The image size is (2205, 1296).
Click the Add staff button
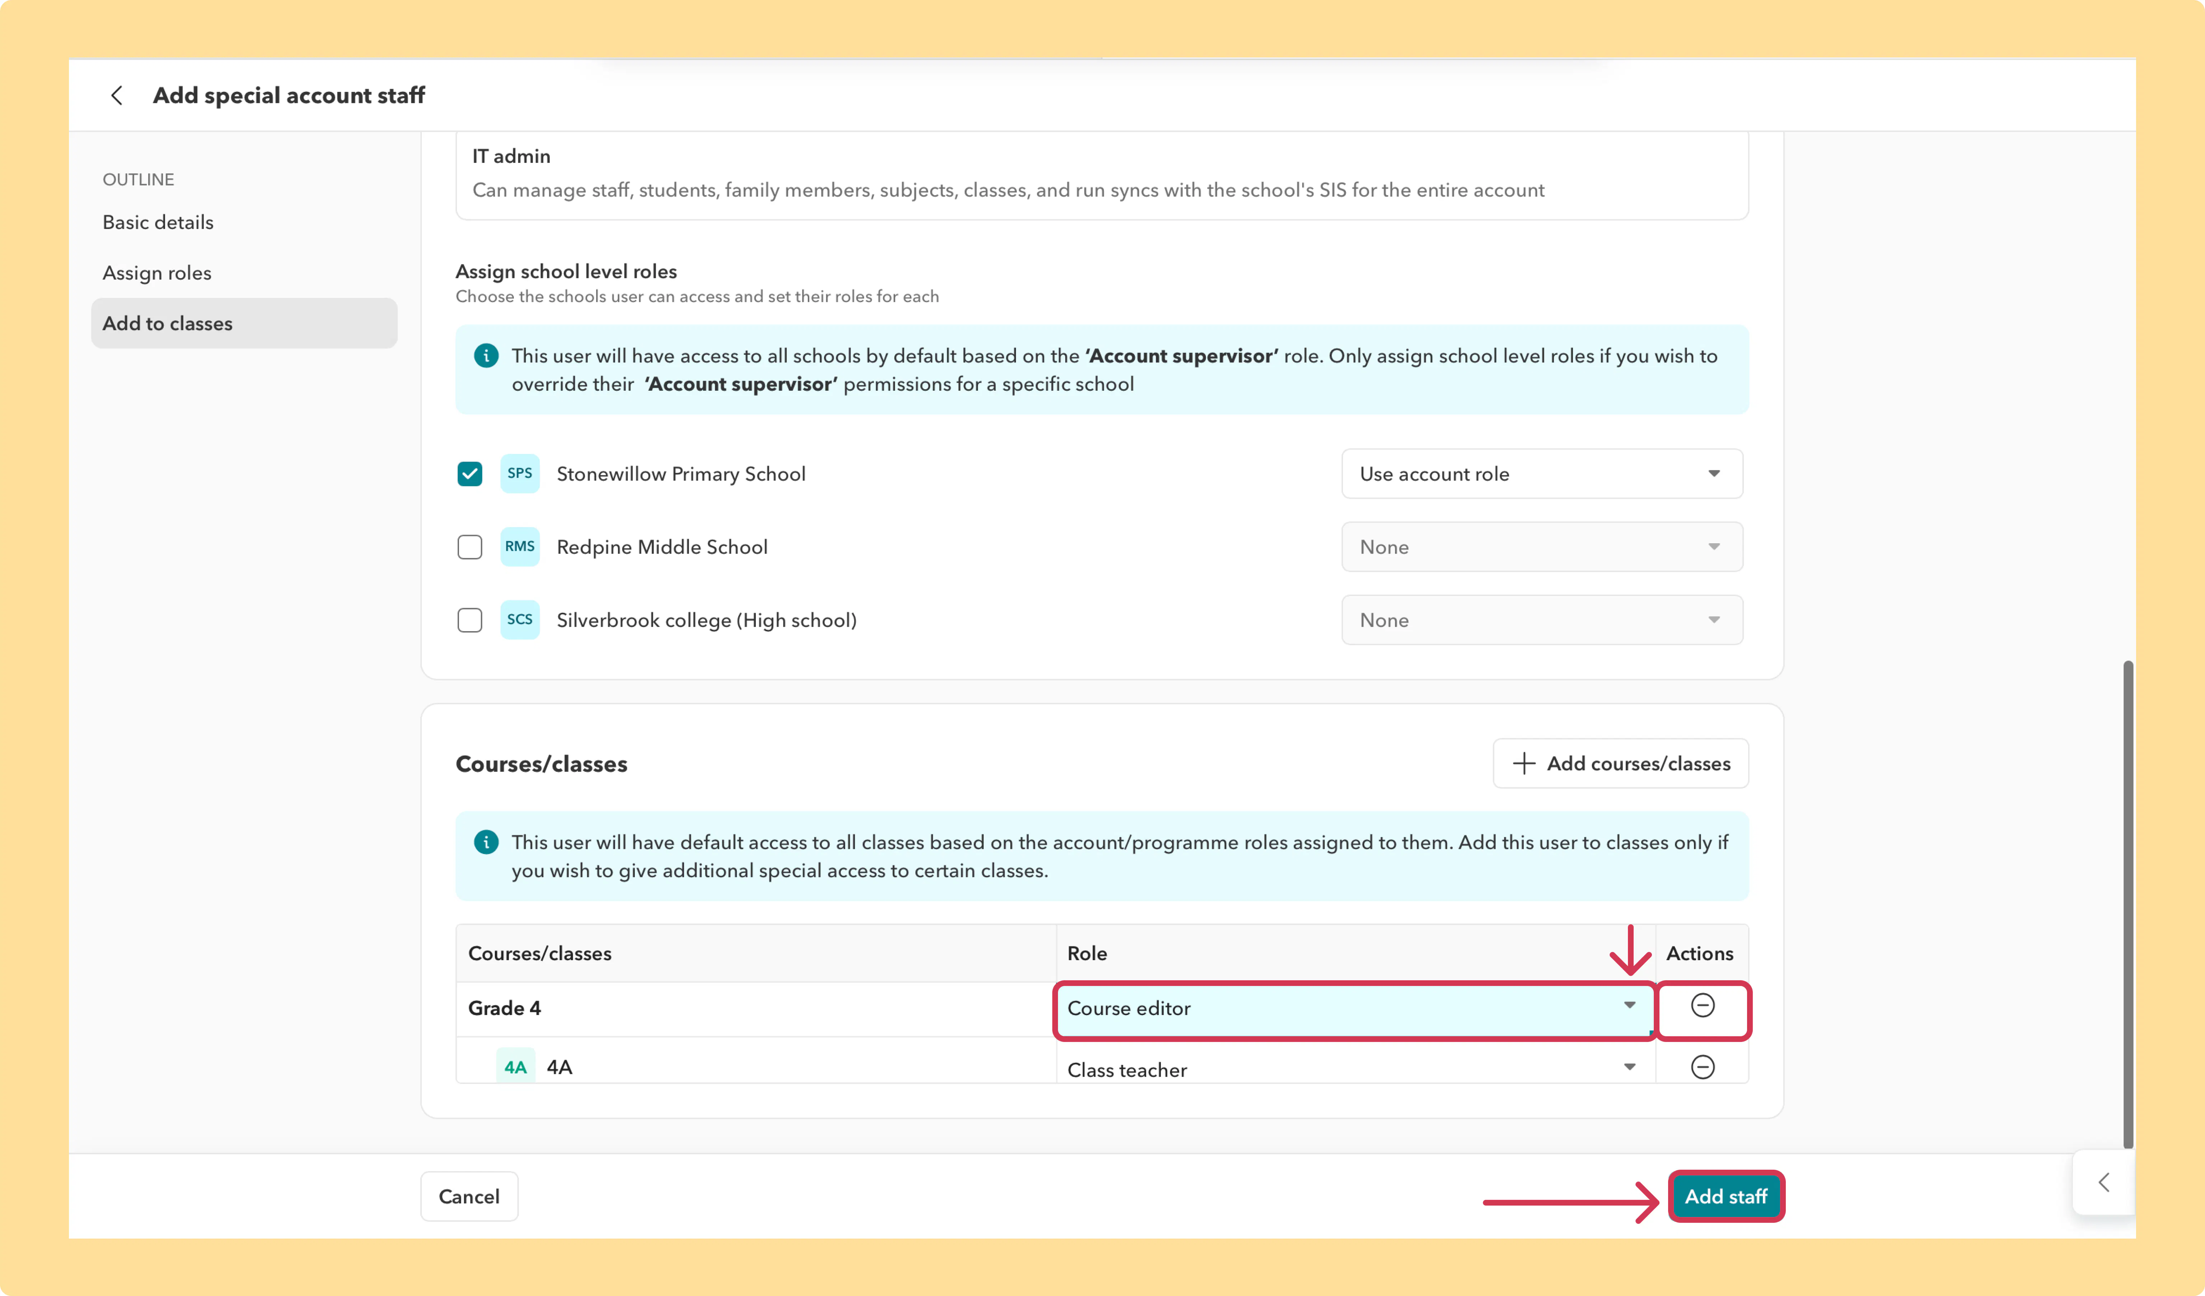point(1726,1196)
